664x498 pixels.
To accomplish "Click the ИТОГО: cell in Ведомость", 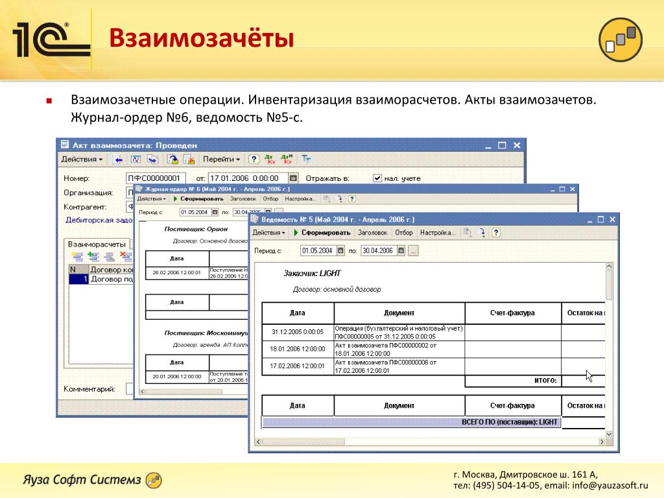I will pos(513,381).
